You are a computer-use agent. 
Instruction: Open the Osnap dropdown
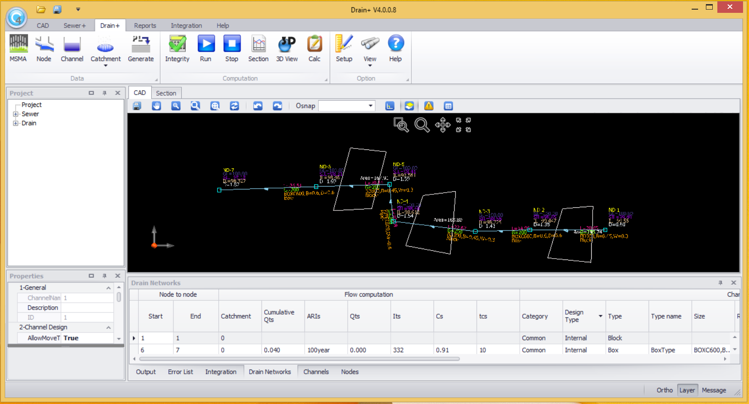click(370, 106)
